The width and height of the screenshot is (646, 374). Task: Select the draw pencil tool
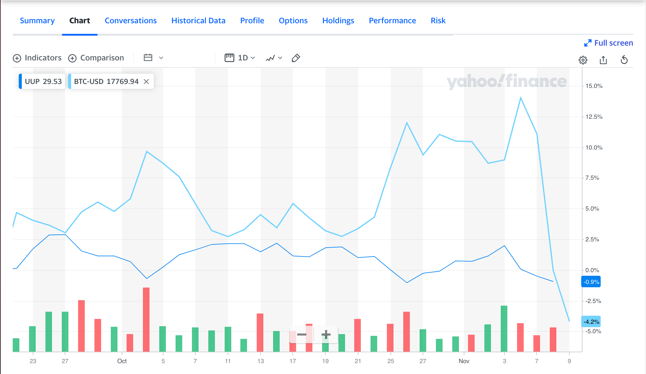point(296,58)
